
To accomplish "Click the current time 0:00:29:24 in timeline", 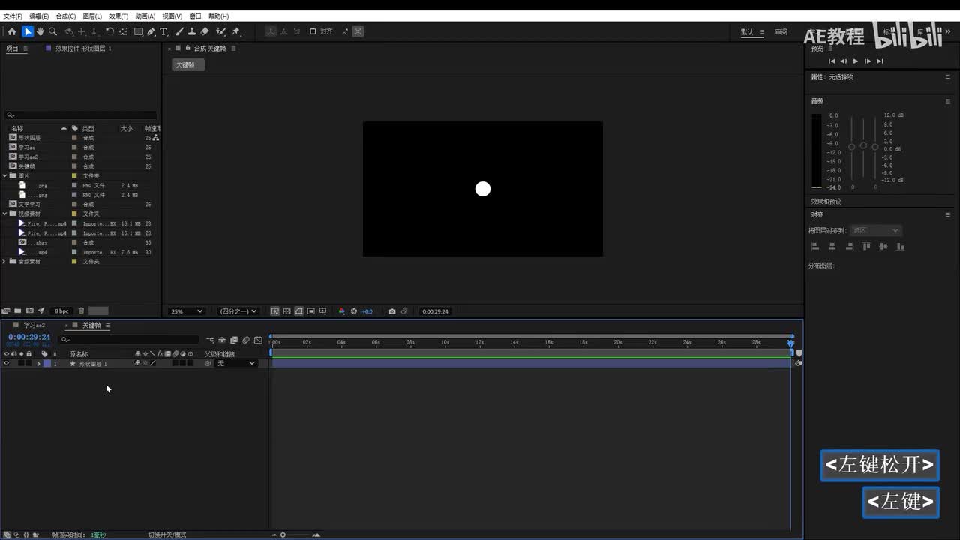I will tap(29, 337).
